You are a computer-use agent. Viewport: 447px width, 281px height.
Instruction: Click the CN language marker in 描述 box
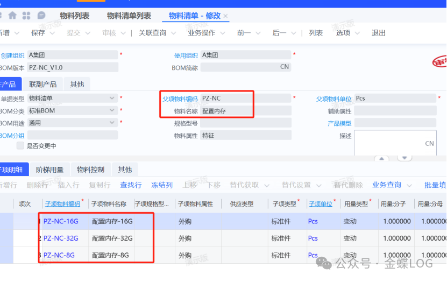pyautogui.click(x=429, y=144)
